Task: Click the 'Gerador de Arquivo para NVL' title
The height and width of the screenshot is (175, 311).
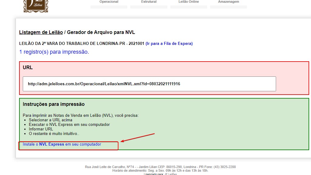Action: click(x=101, y=32)
